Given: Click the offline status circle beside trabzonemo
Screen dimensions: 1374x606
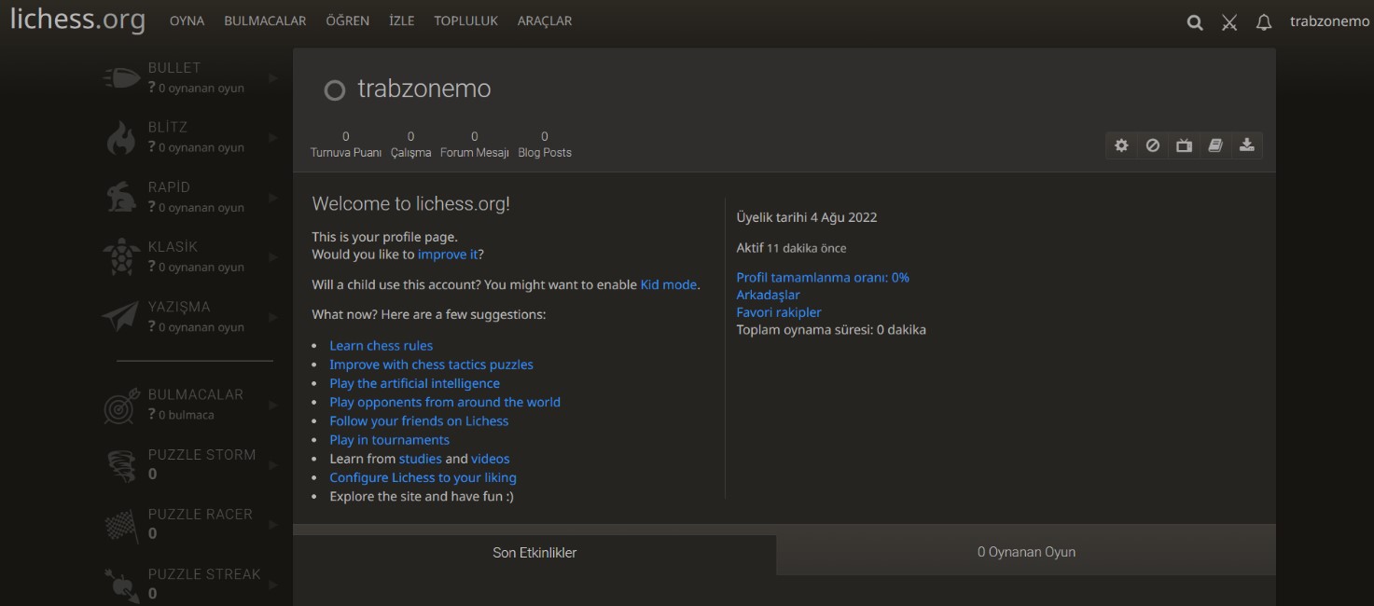Looking at the screenshot, I should click(x=334, y=90).
